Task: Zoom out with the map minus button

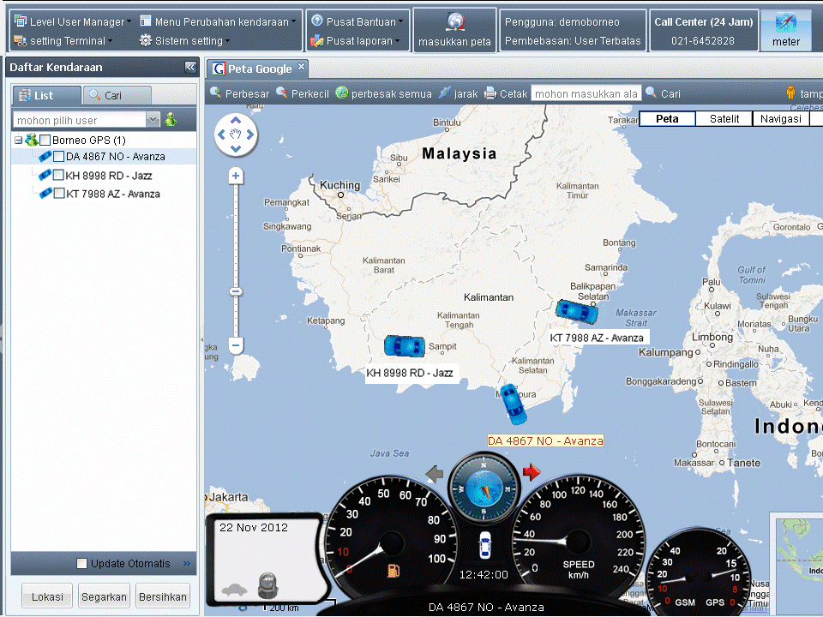Action: 236,345
